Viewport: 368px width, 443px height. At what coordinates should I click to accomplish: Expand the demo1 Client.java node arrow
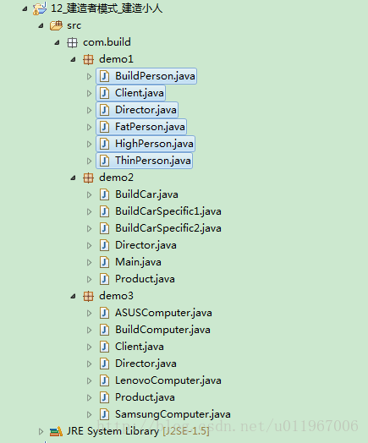click(90, 94)
